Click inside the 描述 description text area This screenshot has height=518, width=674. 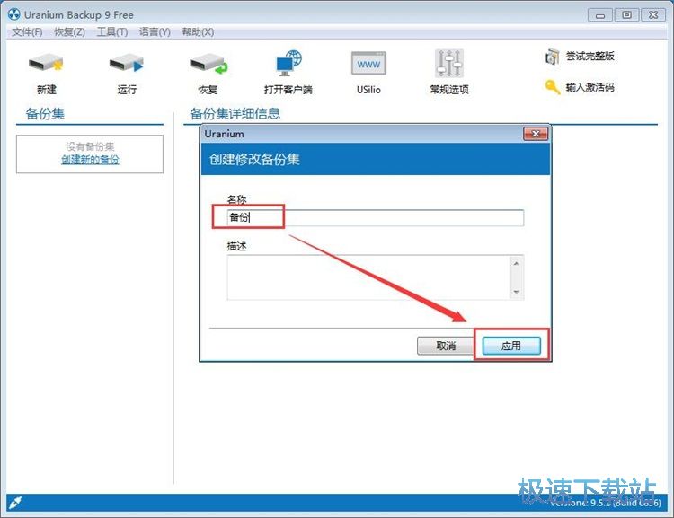[x=368, y=277]
